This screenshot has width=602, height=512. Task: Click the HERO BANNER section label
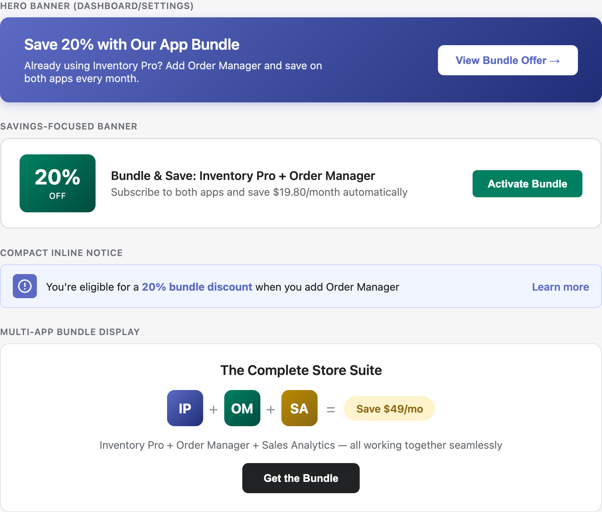tap(96, 6)
